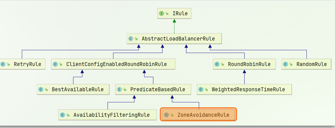Click the RandomRule class icon

(x=285, y=64)
